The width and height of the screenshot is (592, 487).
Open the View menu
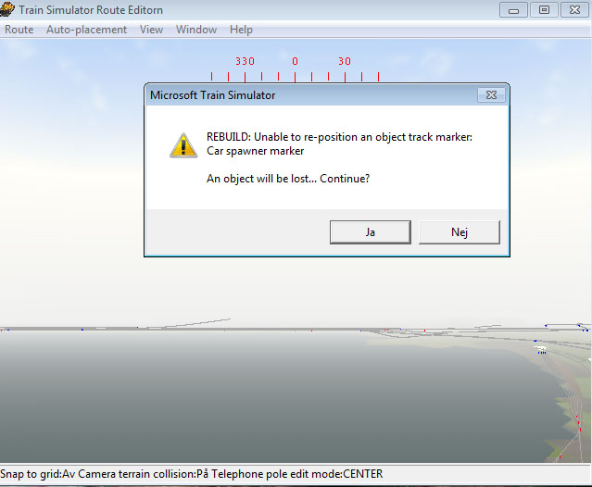(x=151, y=30)
